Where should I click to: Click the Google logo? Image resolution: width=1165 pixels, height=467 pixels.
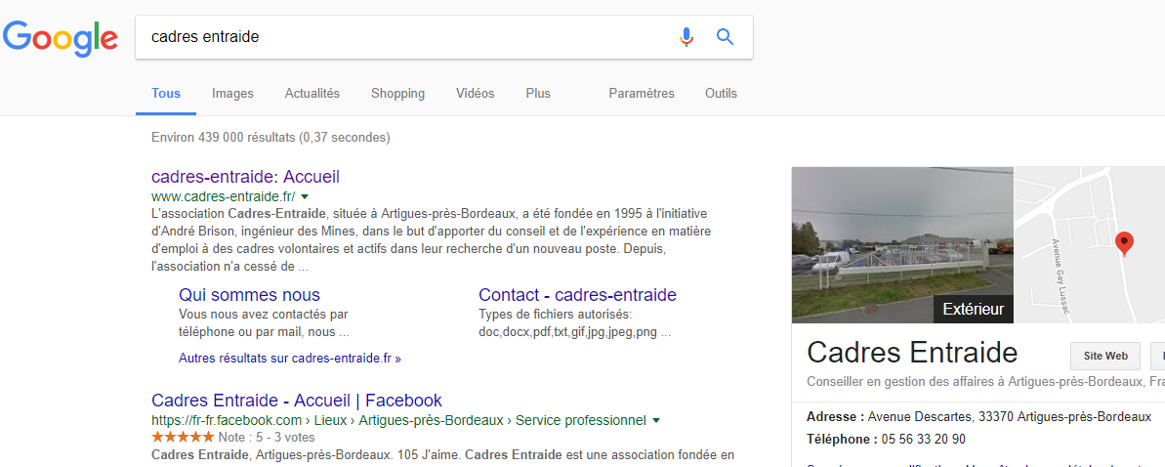coord(61,39)
